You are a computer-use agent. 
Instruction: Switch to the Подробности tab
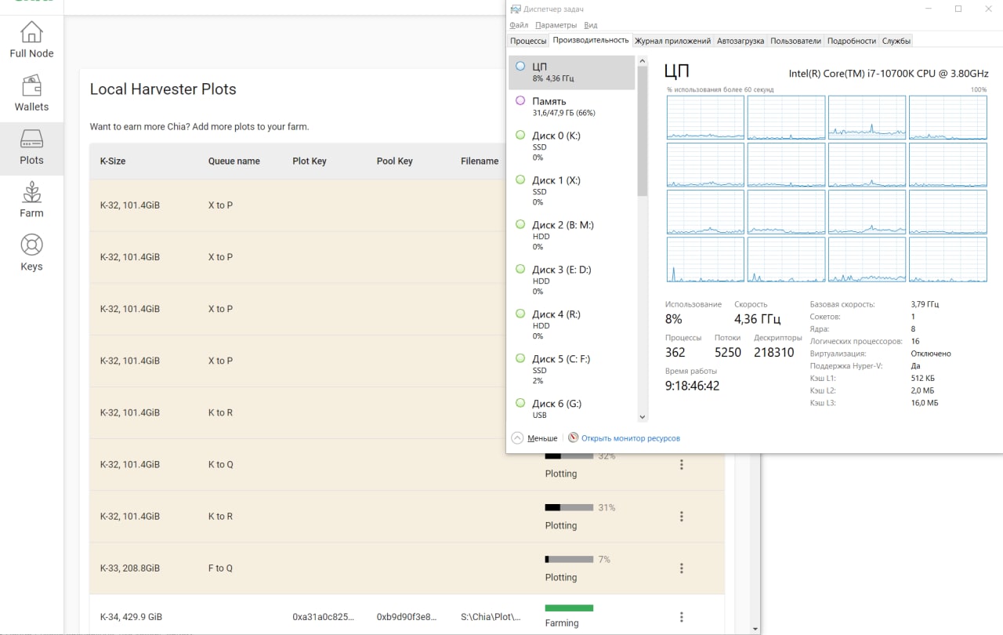[x=852, y=41]
